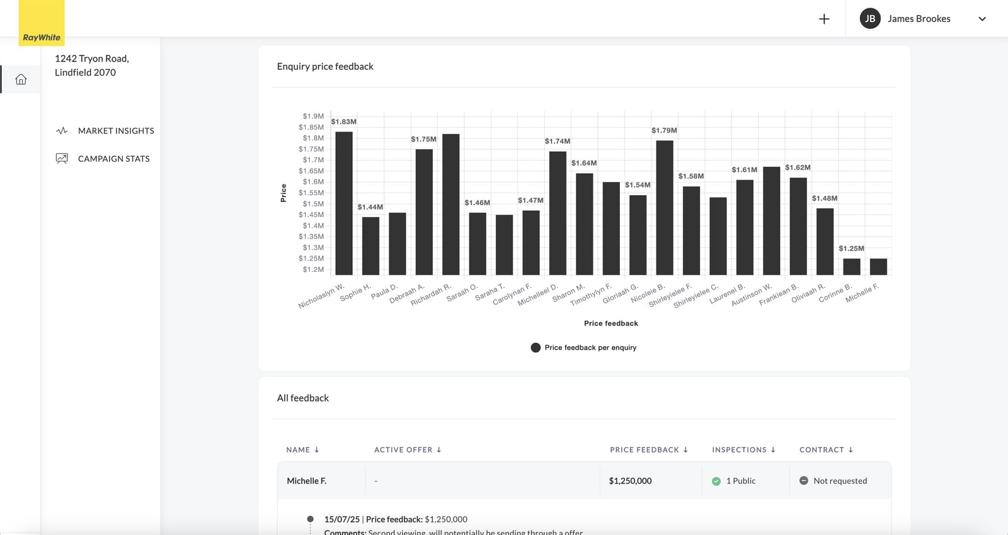Expand the James Brookes account dropdown

[x=982, y=19]
